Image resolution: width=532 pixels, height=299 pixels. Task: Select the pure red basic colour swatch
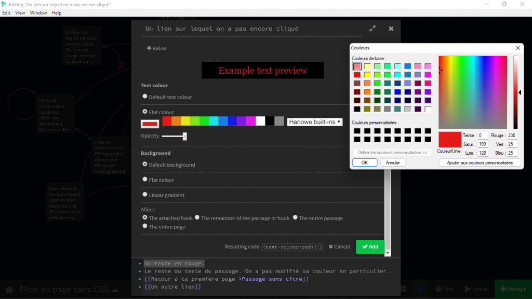[357, 75]
